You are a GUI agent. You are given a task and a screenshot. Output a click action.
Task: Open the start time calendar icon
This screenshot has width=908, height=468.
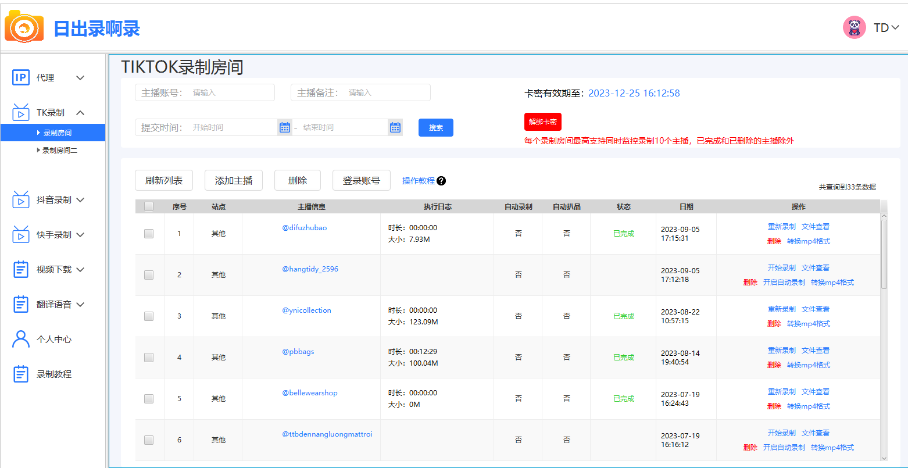pos(285,127)
